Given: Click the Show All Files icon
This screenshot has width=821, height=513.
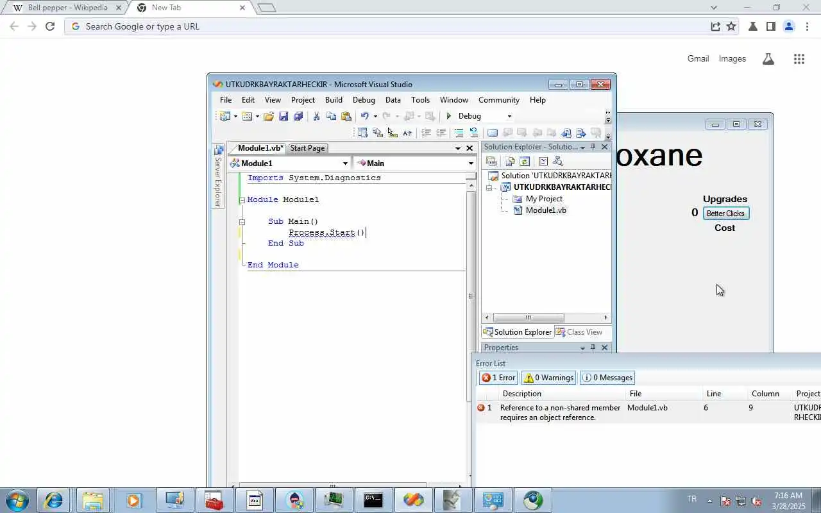Looking at the screenshot, I should pyautogui.click(x=510, y=162).
